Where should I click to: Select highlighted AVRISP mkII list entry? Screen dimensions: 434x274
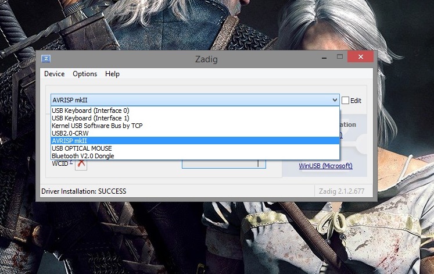pyautogui.click(x=195, y=141)
